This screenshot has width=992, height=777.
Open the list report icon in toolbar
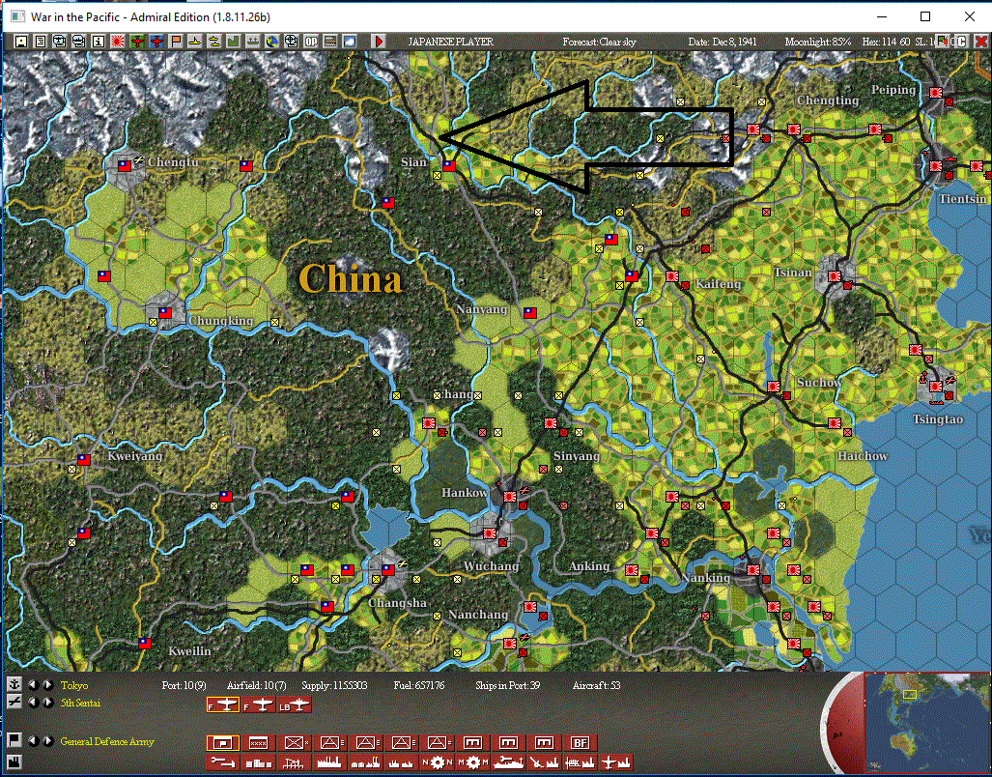pos(41,42)
